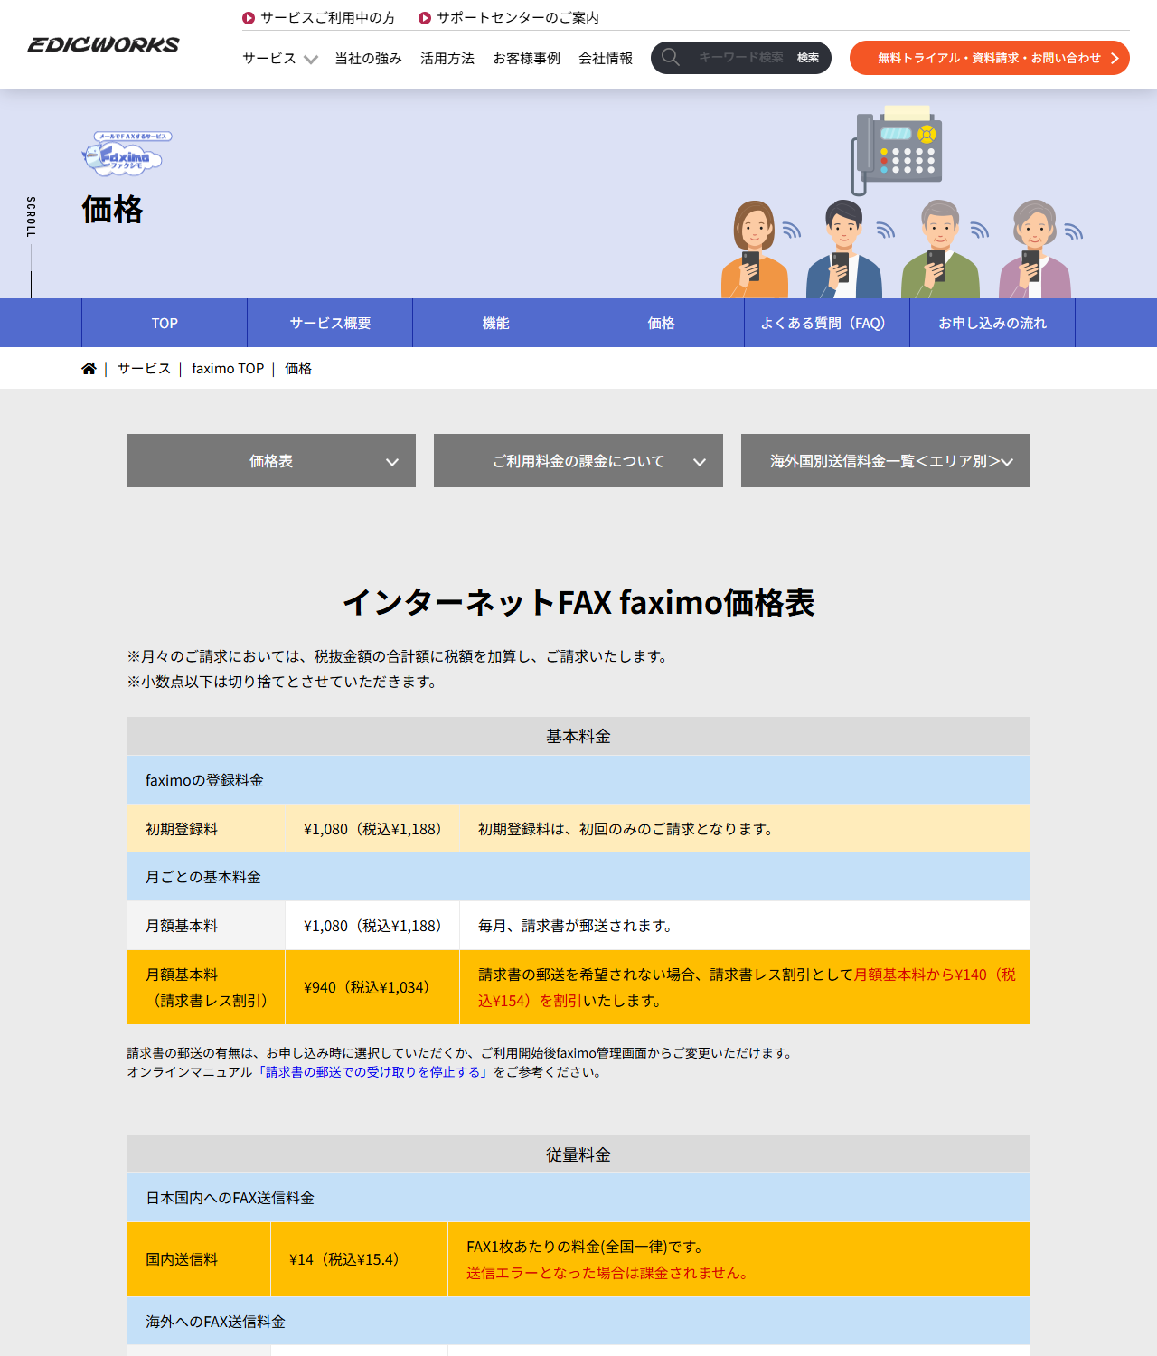1157x1356 pixels.
Task: Click the サービス breadcrumb link
Action: click(x=144, y=368)
